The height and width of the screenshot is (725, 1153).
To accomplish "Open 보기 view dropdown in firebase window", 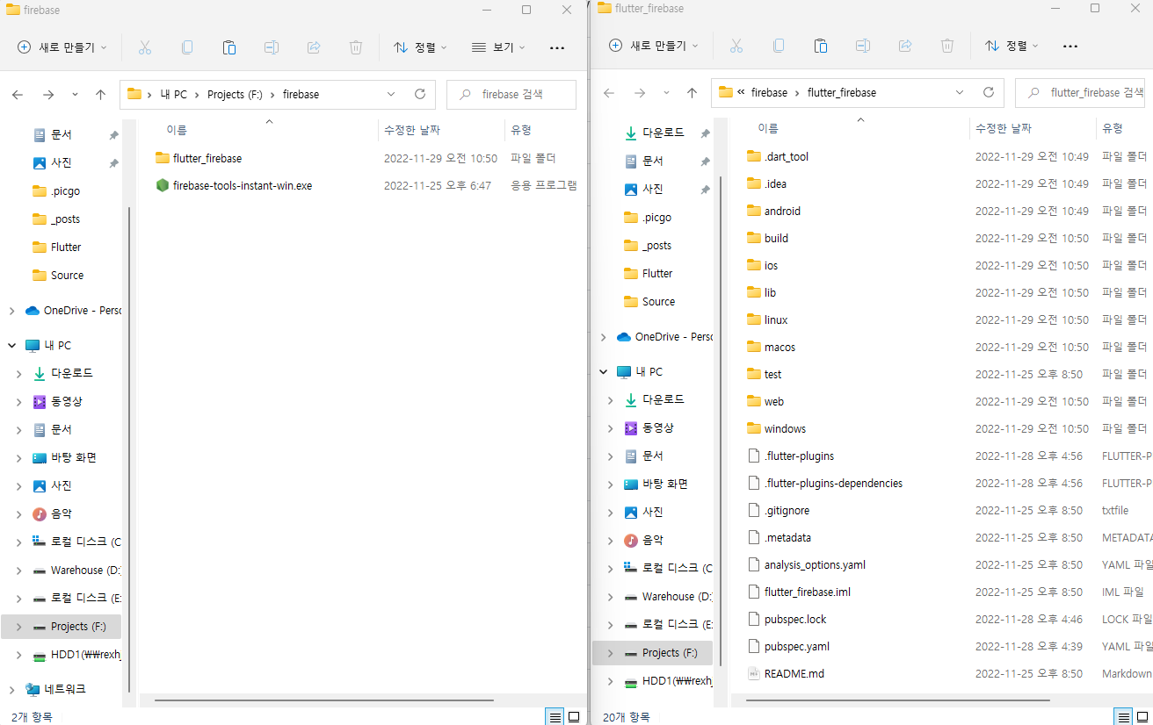I will point(498,47).
